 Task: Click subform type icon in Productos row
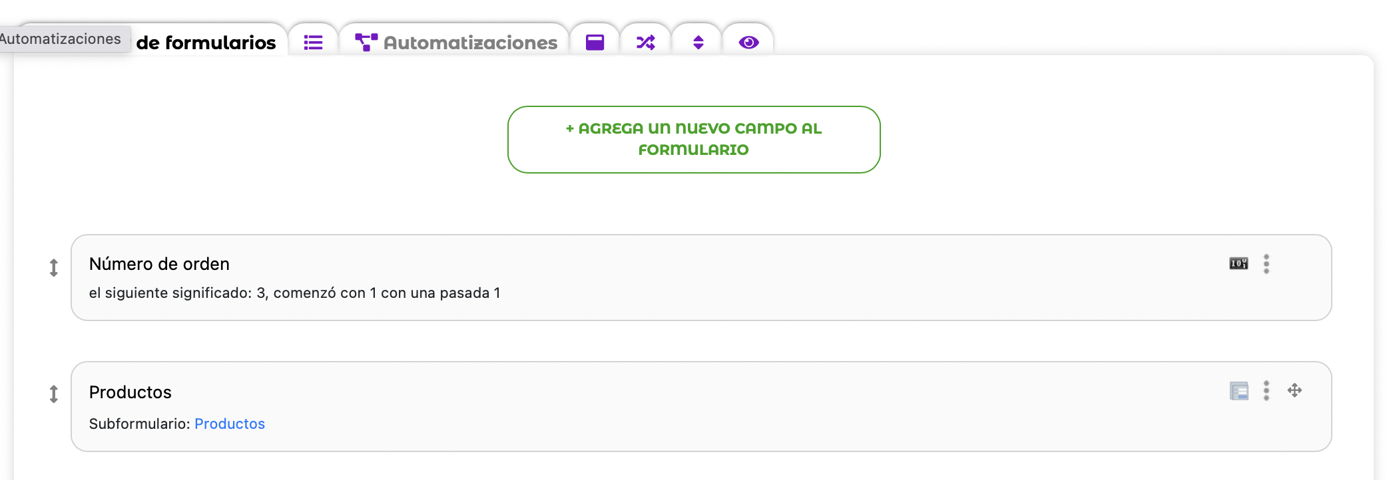pyautogui.click(x=1239, y=391)
